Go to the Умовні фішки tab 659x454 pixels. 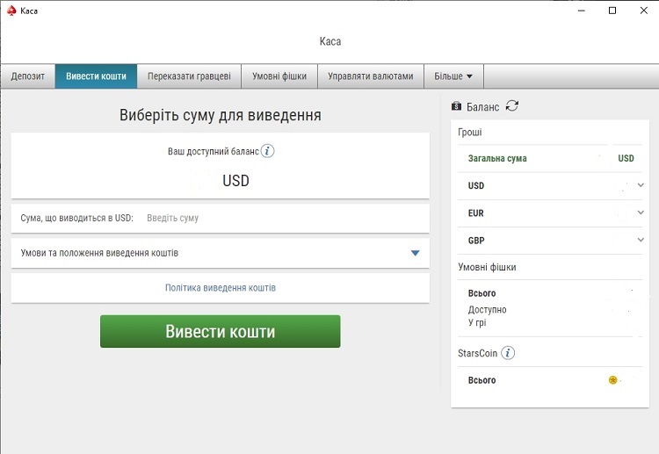pos(279,76)
